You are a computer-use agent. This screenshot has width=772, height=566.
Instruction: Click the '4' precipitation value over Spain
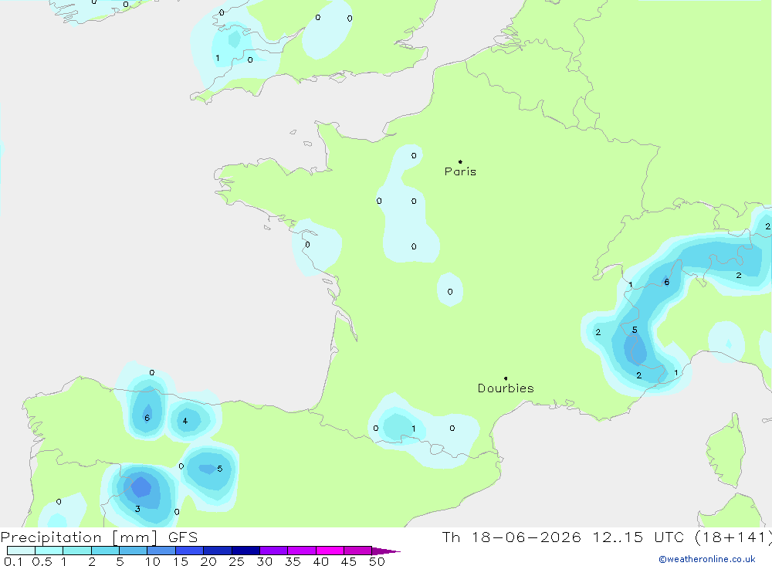pos(185,421)
